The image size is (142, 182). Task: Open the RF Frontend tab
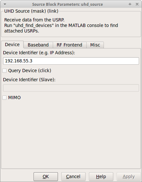tap(69, 45)
